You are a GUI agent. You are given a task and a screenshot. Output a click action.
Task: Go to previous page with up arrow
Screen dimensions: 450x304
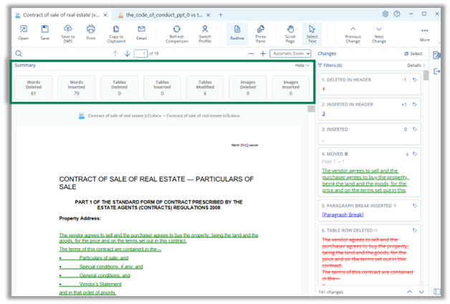(115, 53)
